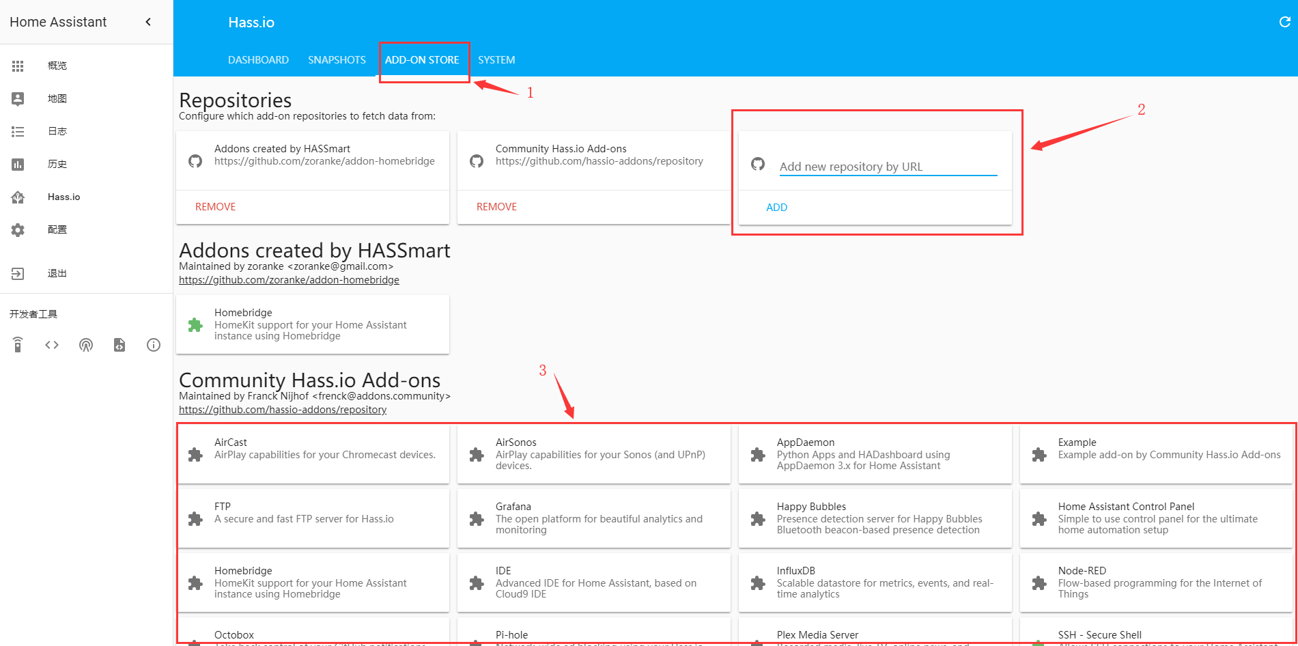Open the Templates developer tool (file code icon)
This screenshot has height=646, width=1298.
119,345
